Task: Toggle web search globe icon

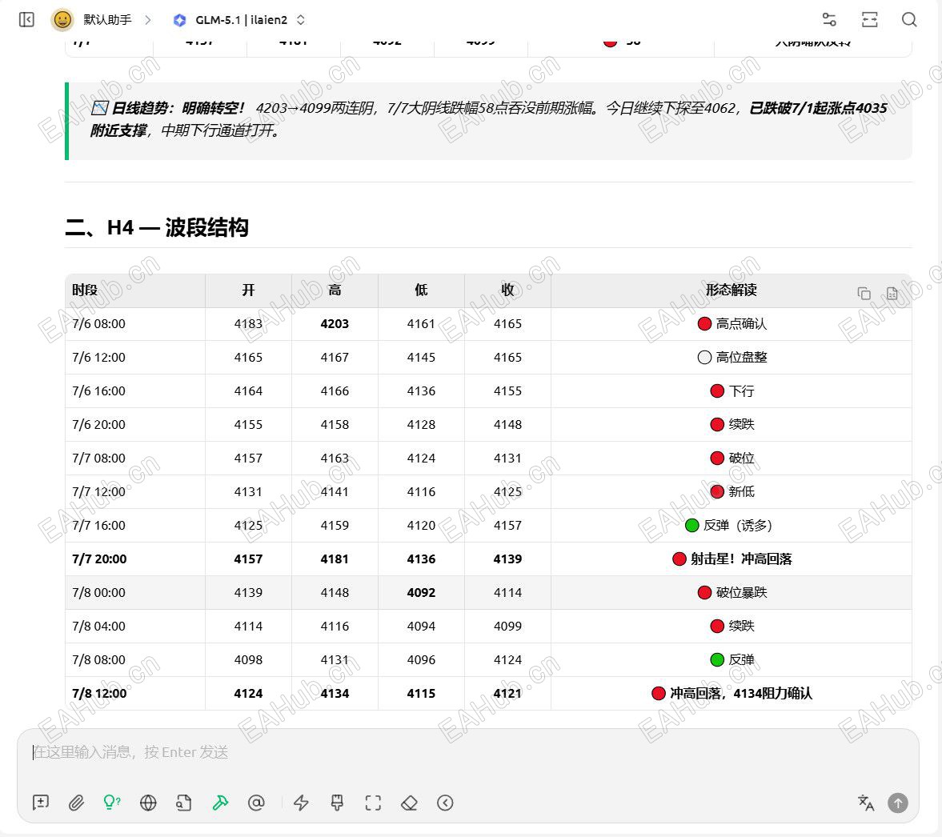Action: [148, 803]
